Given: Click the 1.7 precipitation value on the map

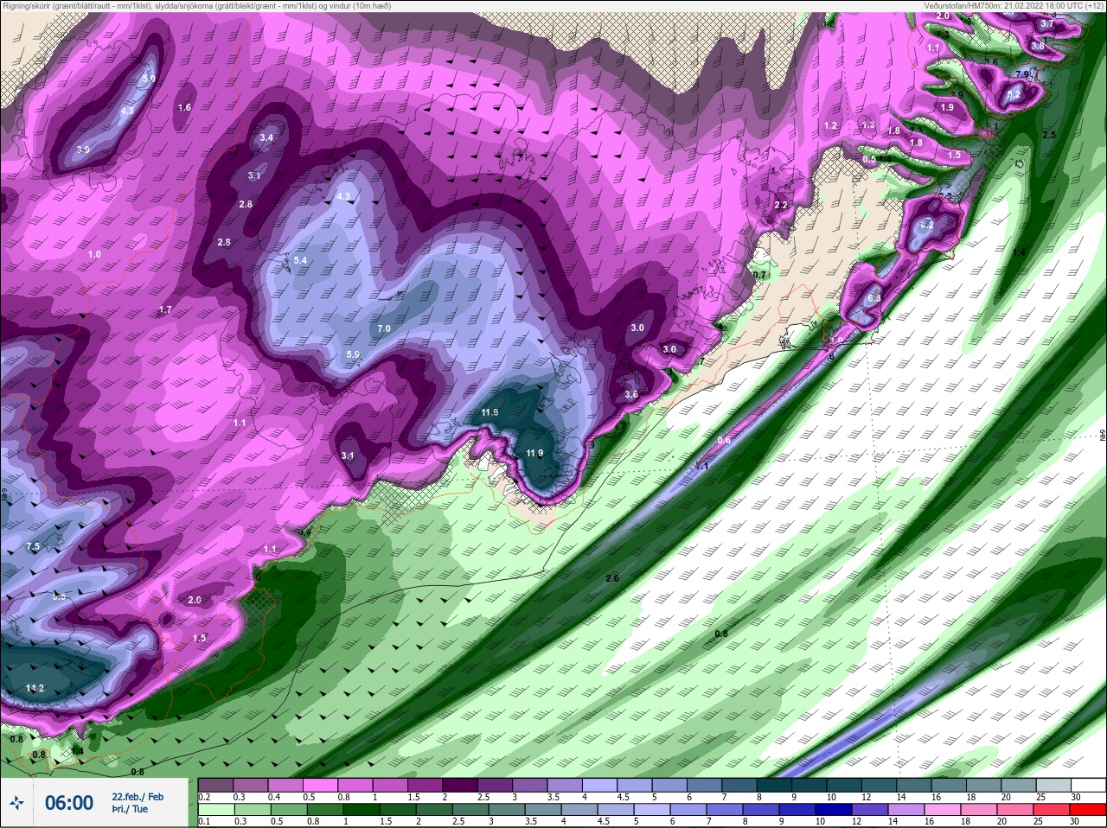Looking at the screenshot, I should pyautogui.click(x=165, y=309).
